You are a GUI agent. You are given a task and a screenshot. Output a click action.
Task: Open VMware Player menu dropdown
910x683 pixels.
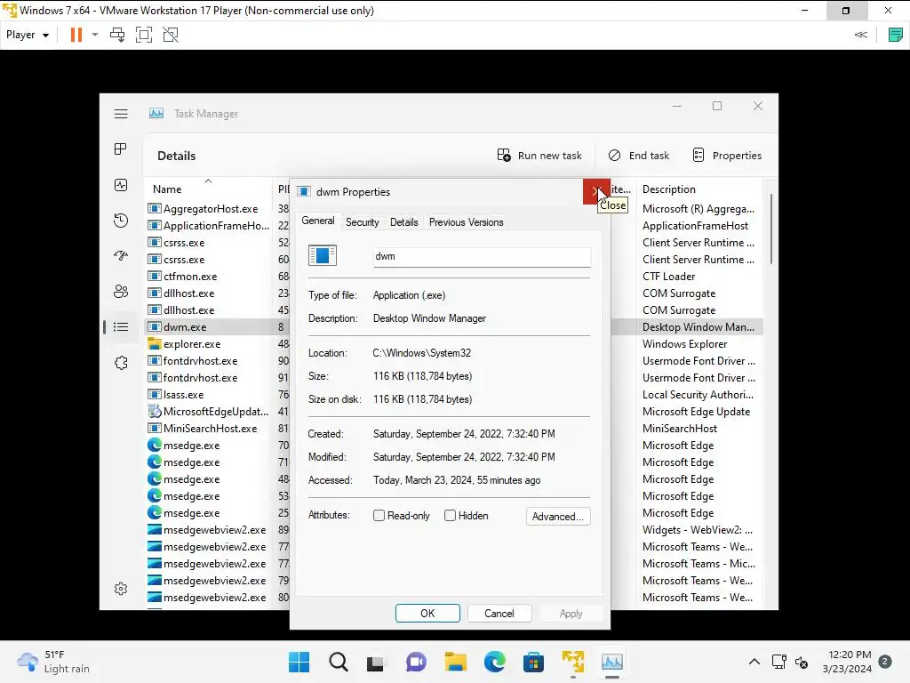pos(28,35)
